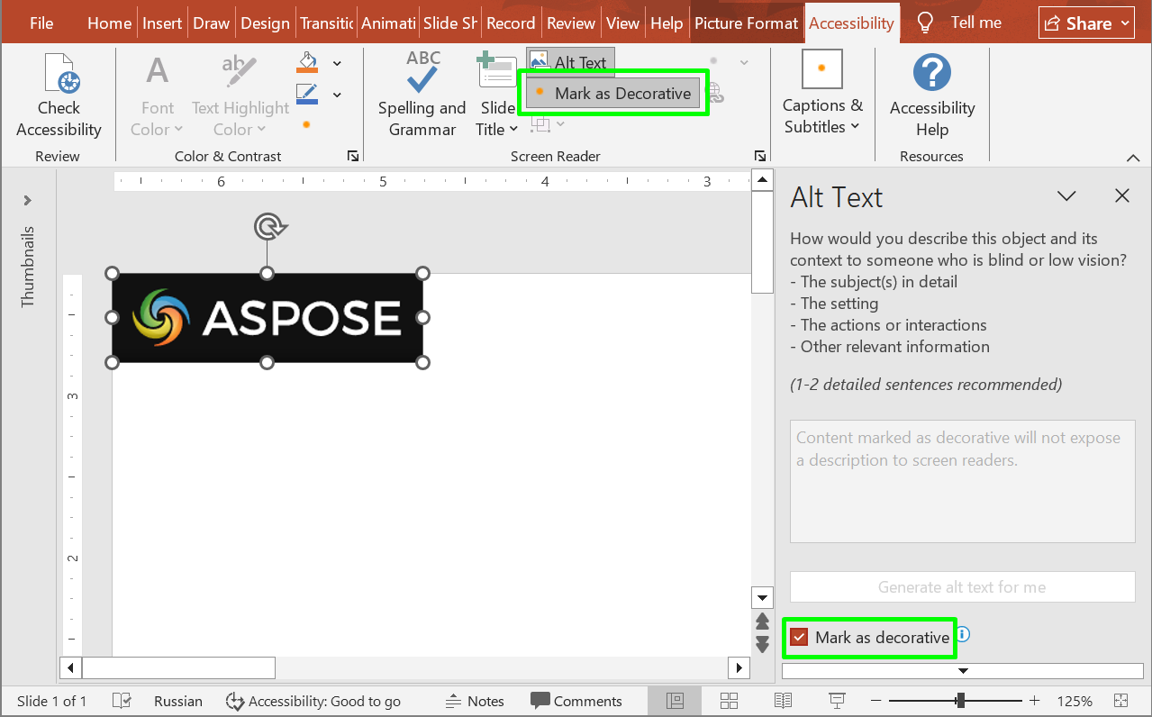
Task: Toggle the Alt Text pane button
Action: 570,62
